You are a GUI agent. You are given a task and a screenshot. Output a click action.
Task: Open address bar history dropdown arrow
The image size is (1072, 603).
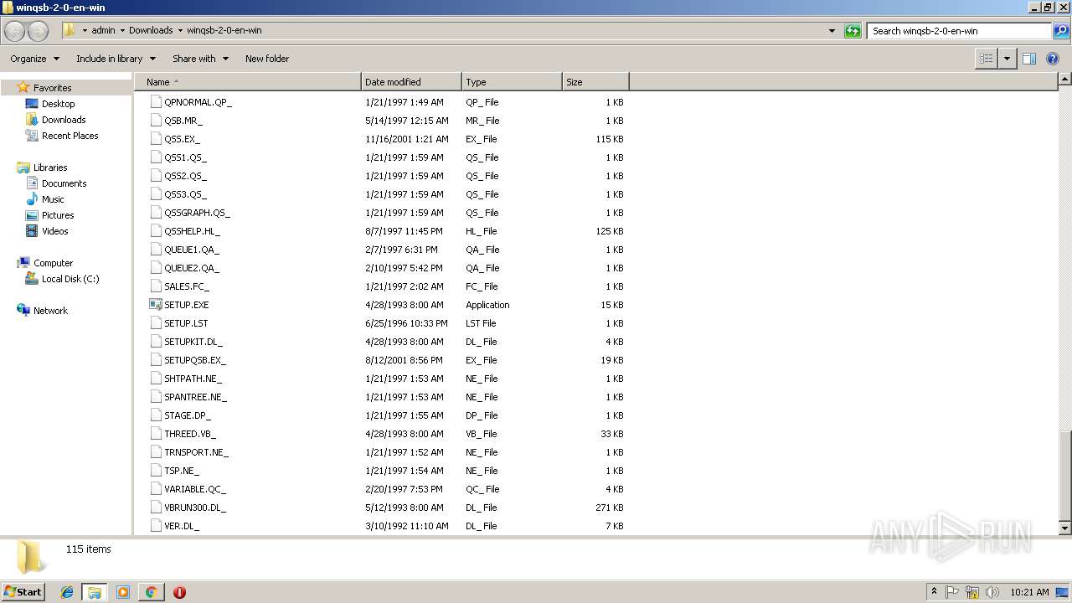coord(832,31)
